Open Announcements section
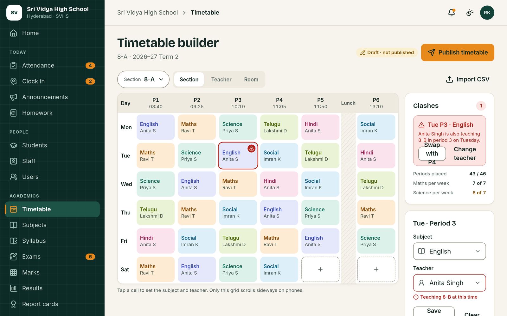Screen dimensions: 507x316 [x=52, y=97]
